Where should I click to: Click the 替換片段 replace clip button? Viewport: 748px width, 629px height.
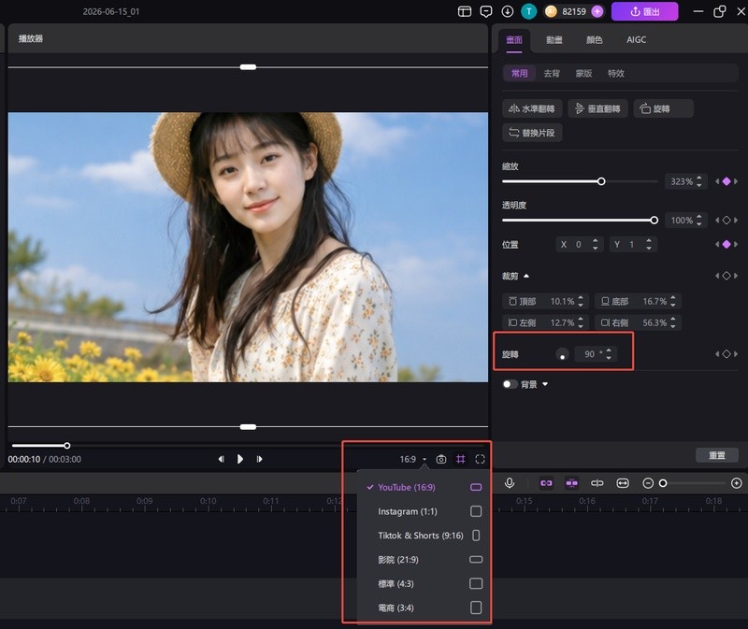532,133
